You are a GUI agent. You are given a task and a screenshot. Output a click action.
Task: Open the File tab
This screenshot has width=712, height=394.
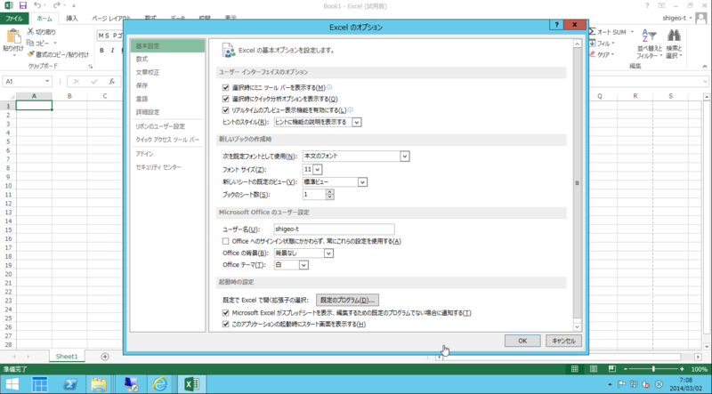click(14, 19)
